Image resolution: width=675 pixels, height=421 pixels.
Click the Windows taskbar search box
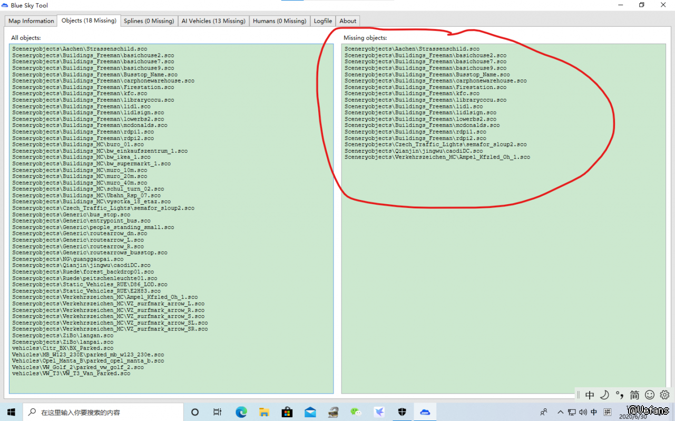(x=103, y=412)
